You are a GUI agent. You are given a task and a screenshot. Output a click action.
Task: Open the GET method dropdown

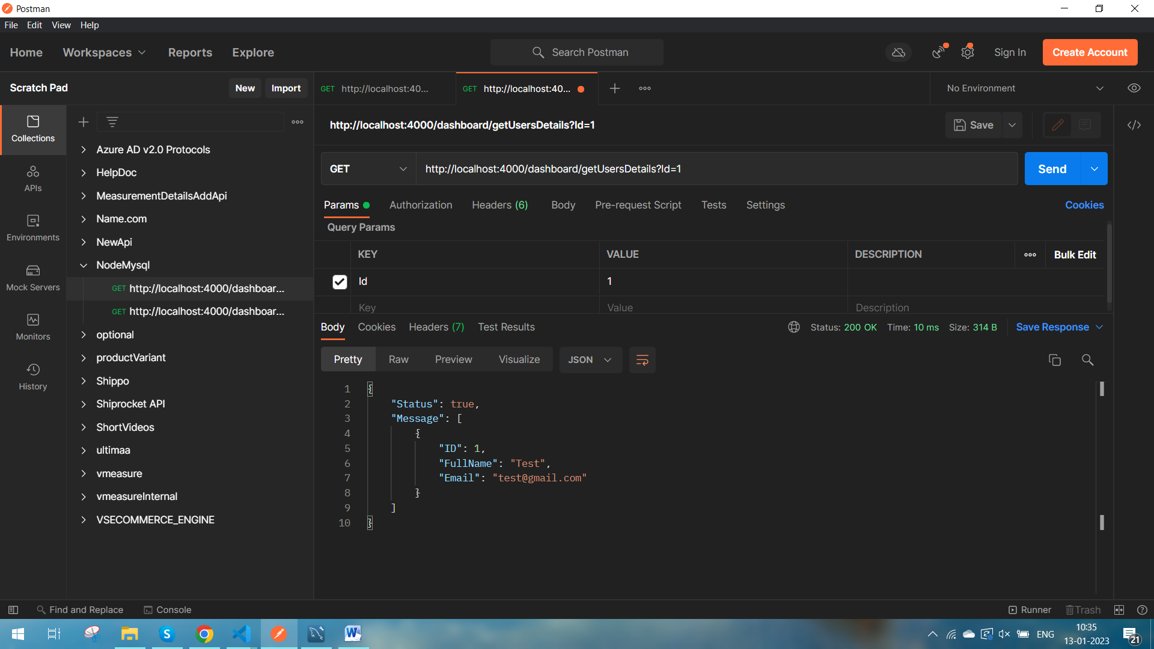368,169
